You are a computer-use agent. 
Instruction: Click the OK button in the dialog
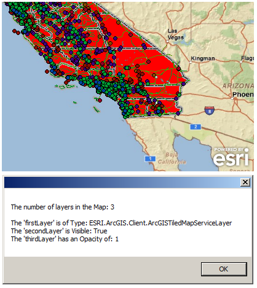[224, 269]
